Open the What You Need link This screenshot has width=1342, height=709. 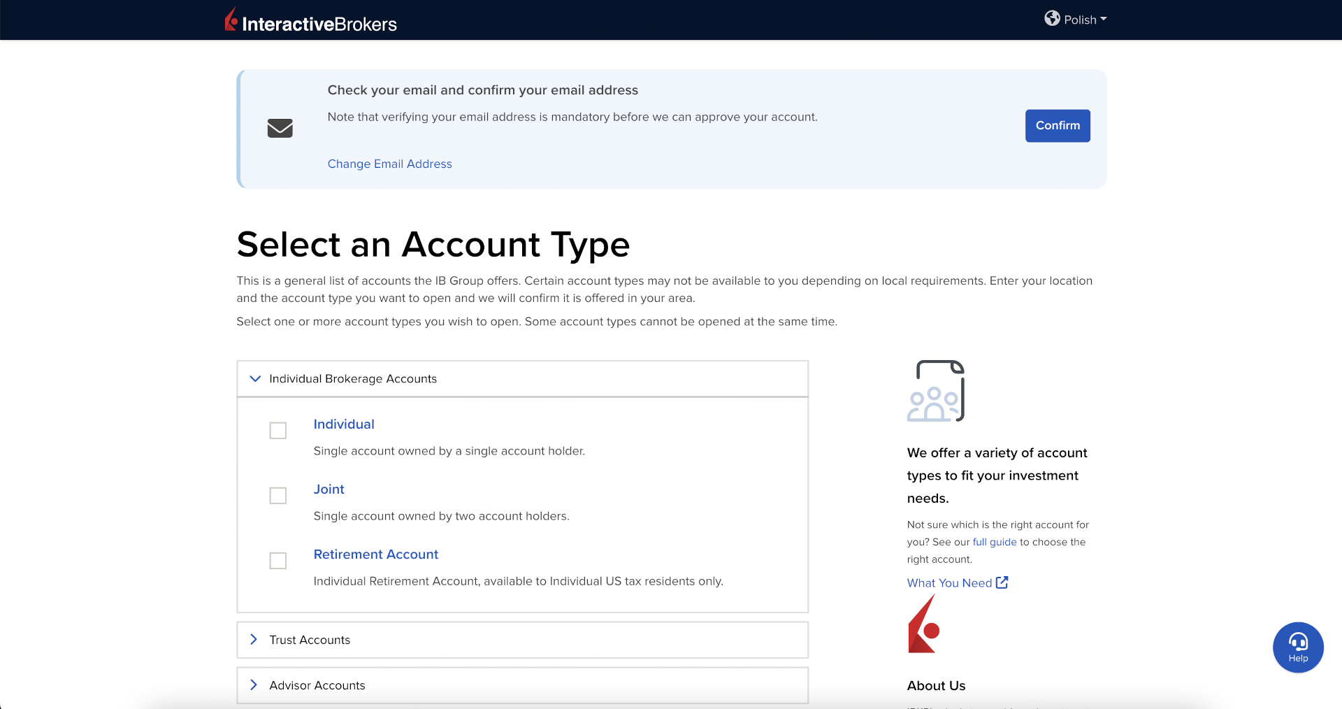pos(949,583)
